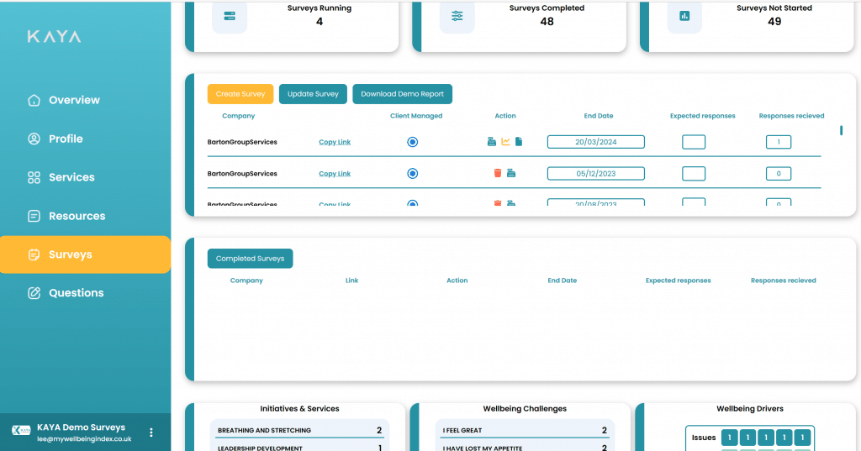
Task: Click the Client Managed column header
Action: click(416, 116)
